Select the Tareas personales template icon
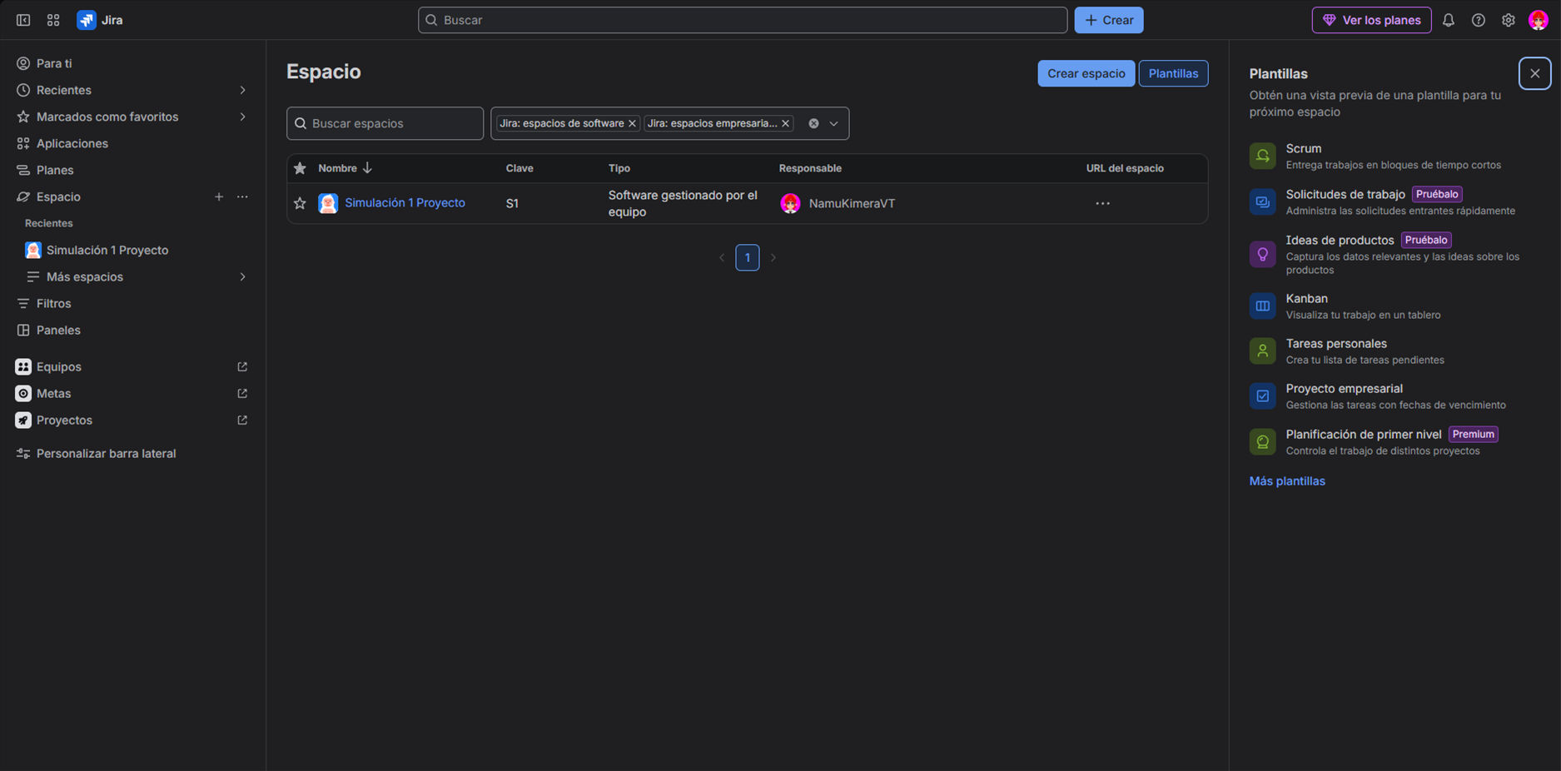 tap(1263, 351)
